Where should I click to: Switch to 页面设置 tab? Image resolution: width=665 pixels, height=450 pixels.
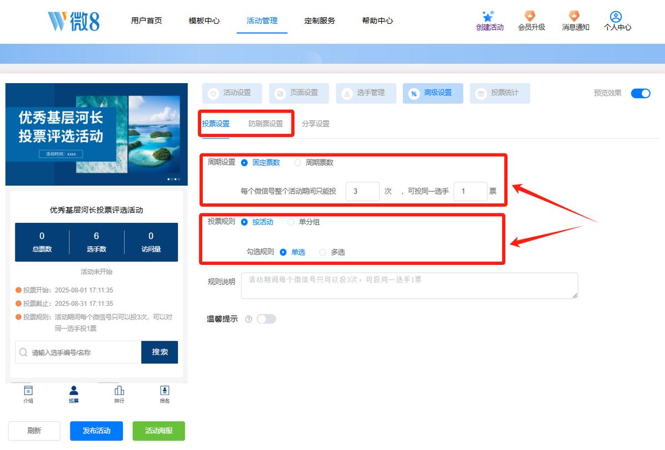tap(299, 93)
